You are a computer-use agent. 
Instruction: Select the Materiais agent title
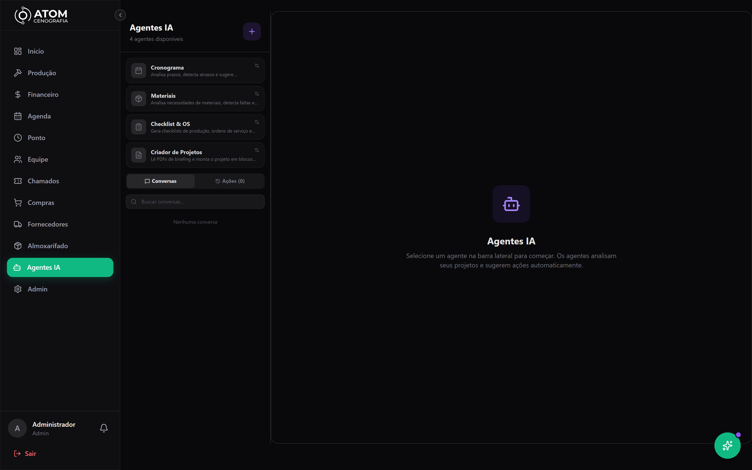click(x=163, y=96)
